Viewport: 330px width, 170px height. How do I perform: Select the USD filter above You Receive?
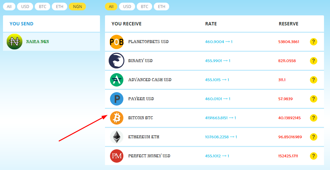(127, 7)
